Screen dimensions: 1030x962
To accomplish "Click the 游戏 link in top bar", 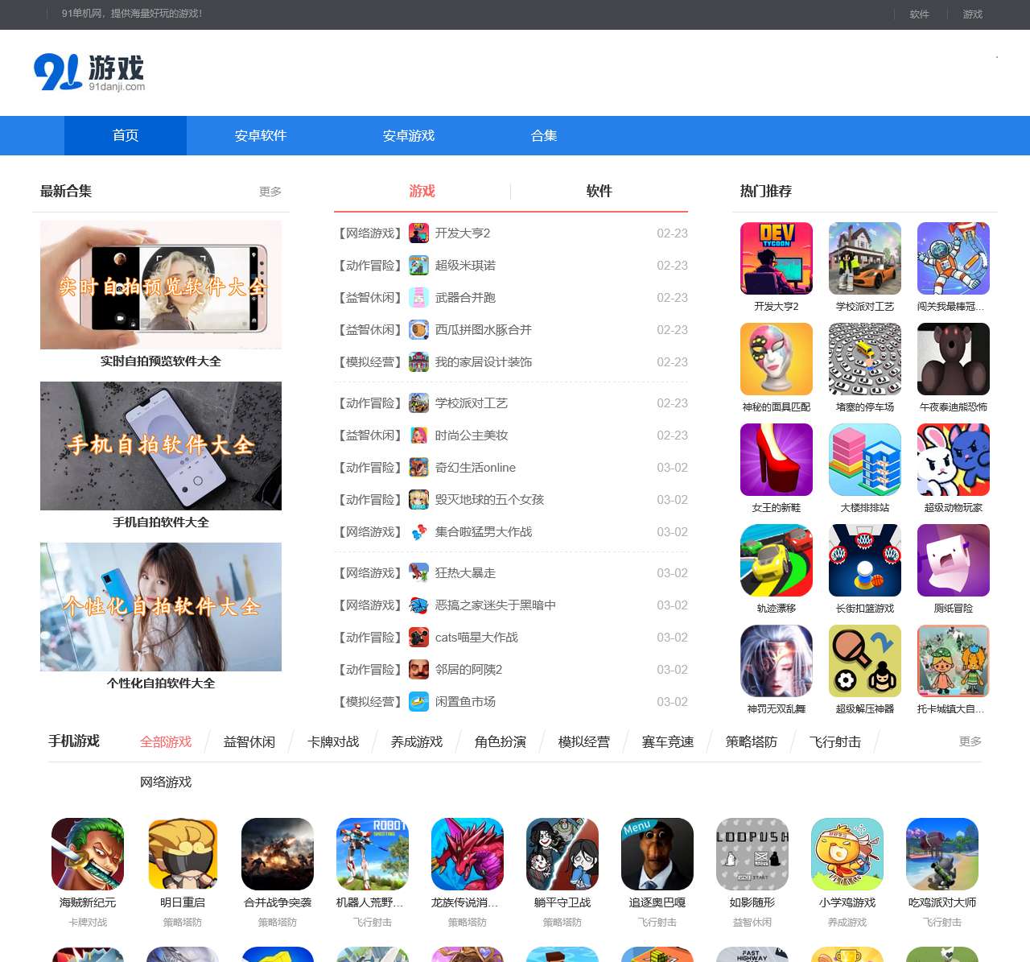I will pos(973,14).
